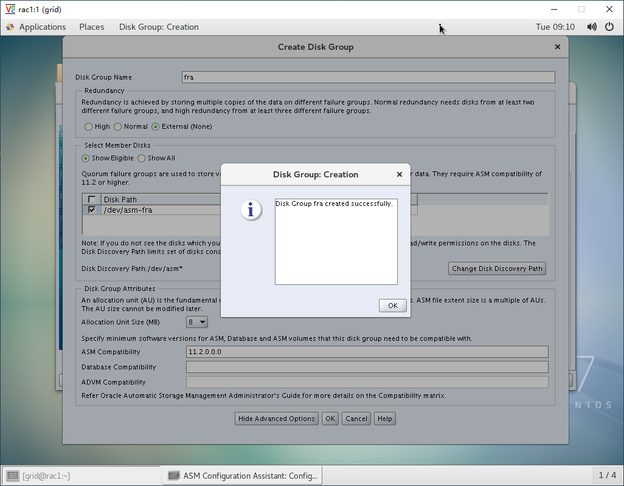Viewport: 624px width, 486px height.
Task: Click the volume speaker icon
Action: (x=592, y=27)
